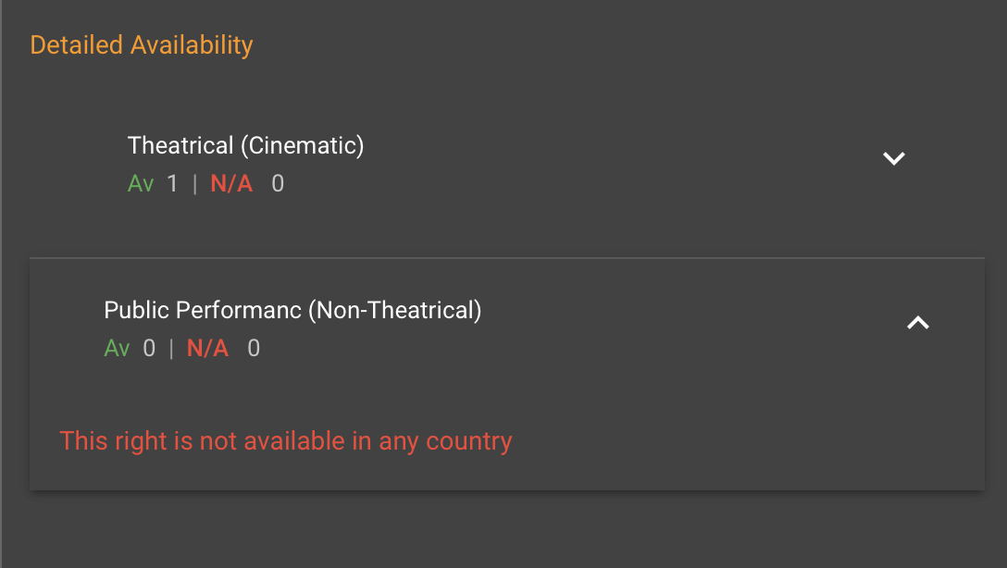Click the pipe separator in Theatrical row
Screen dimensions: 1007x568
tap(194, 184)
